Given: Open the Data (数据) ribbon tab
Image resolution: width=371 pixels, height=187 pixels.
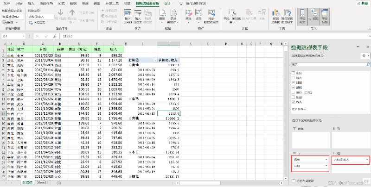Looking at the screenshot, I should pyautogui.click(x=73, y=4).
